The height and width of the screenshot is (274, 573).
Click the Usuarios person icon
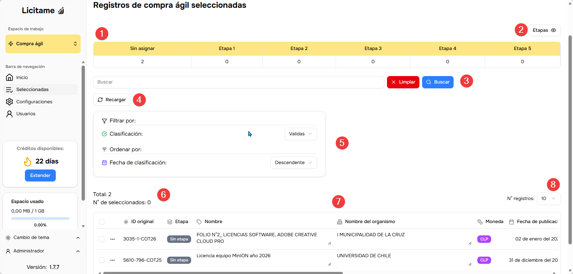pyautogui.click(x=10, y=114)
